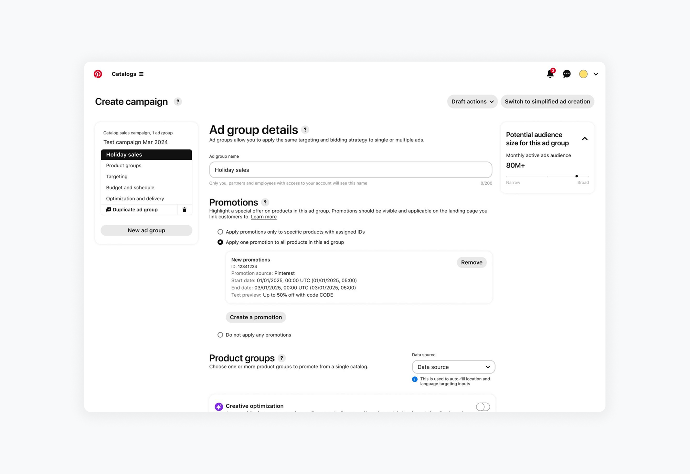
Task: Open the messages chat bubble icon
Action: coord(567,74)
